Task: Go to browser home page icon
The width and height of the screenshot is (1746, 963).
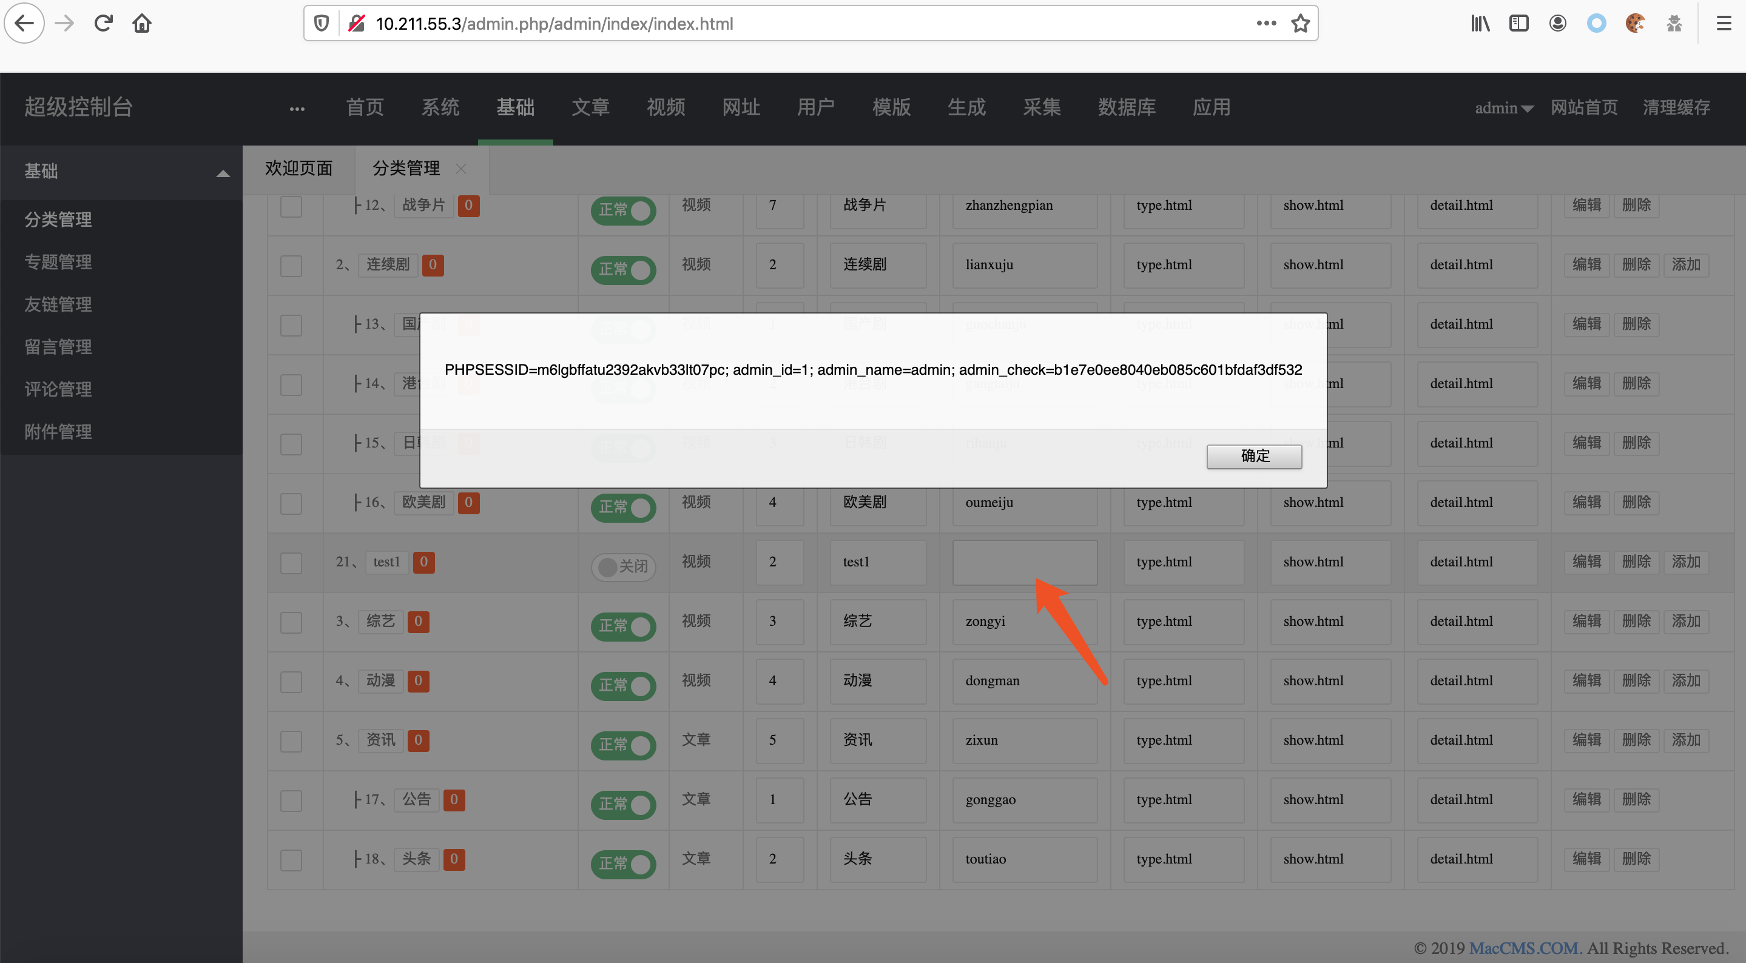Action: point(142,24)
